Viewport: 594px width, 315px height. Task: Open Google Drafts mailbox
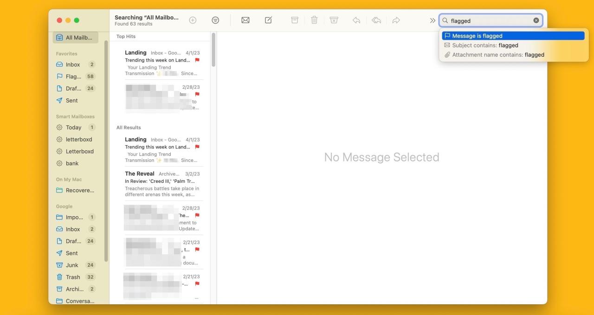click(x=75, y=241)
